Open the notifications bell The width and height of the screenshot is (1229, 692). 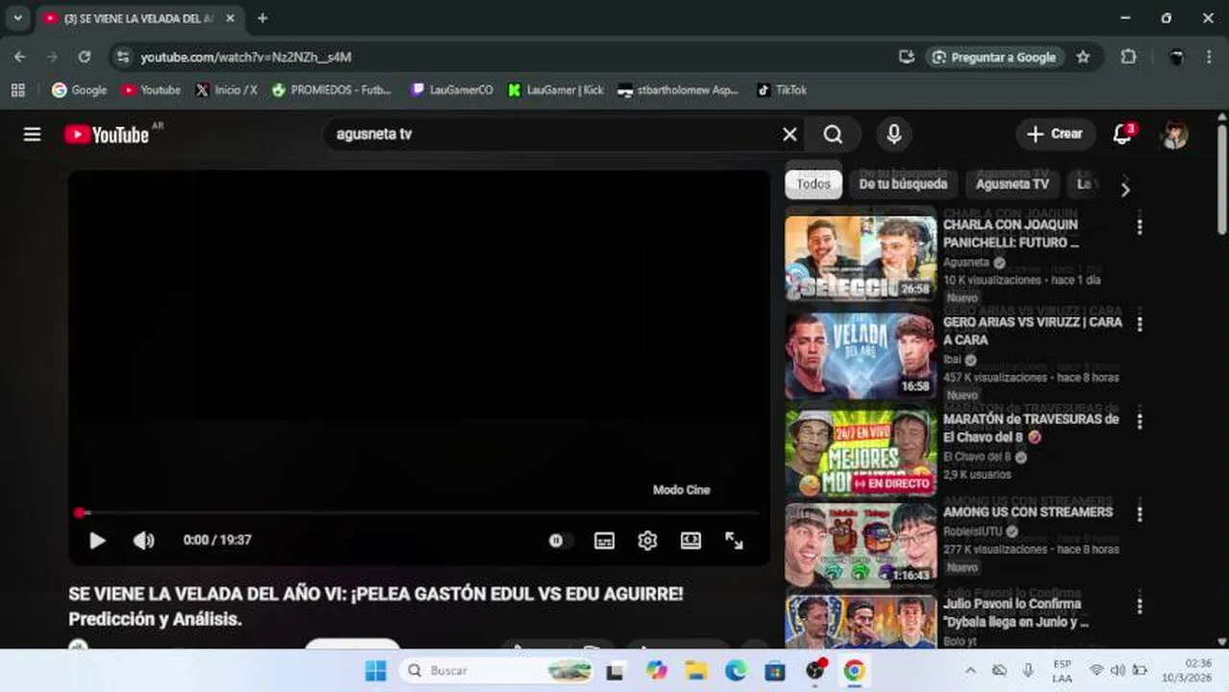[x=1122, y=135]
